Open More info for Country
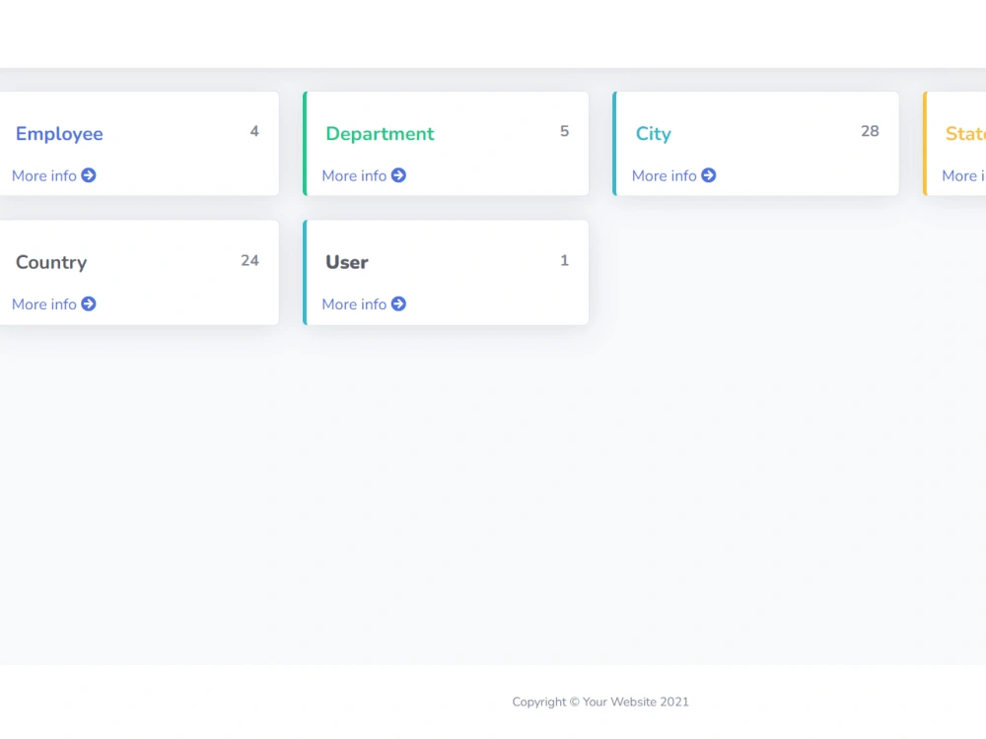986x739 pixels. [x=41, y=303]
